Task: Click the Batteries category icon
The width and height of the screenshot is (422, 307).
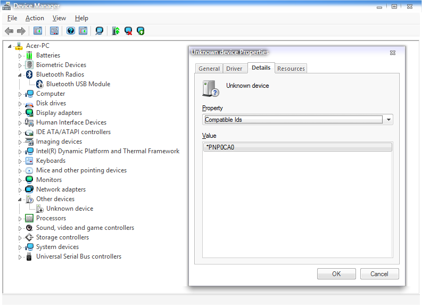Action: pyautogui.click(x=29, y=56)
